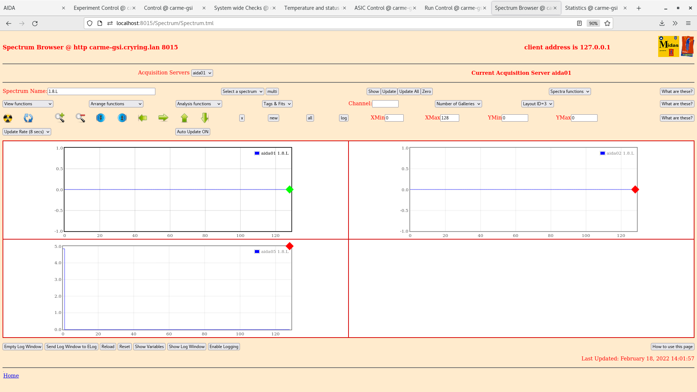Click the green left arrow icon
Image resolution: width=697 pixels, height=392 pixels.
coord(143,118)
